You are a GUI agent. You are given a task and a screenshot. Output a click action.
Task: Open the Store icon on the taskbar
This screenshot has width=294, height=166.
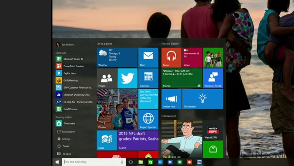[150, 162]
